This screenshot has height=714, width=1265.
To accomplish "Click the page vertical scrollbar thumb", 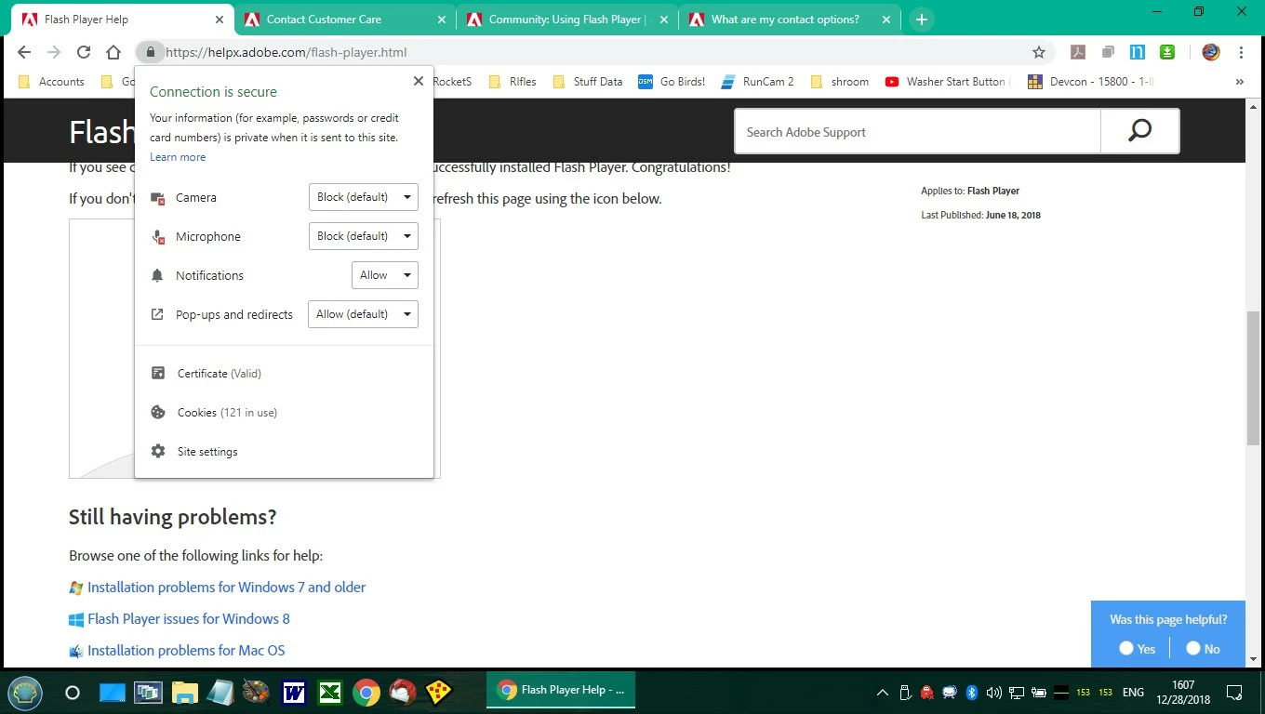I will [x=1253, y=378].
